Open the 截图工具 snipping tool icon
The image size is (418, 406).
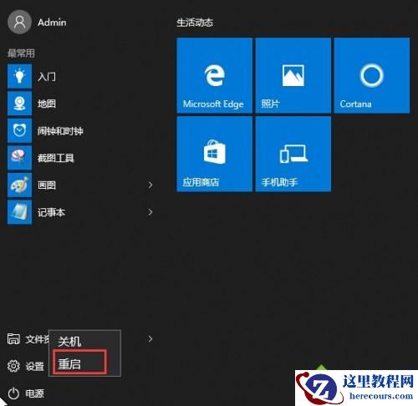pyautogui.click(x=19, y=158)
